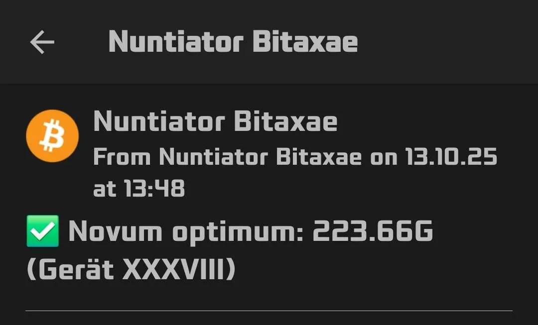
Task: Click the header title Nuntiator Bitaxae
Action: click(x=233, y=42)
